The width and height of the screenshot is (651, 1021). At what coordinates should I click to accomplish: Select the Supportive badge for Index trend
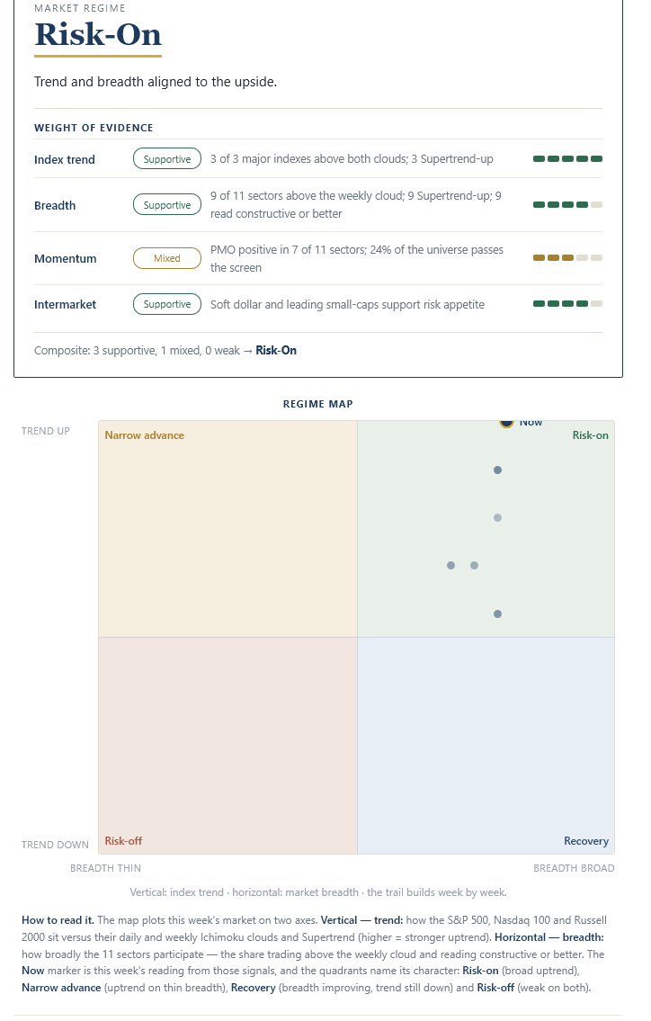[167, 159]
